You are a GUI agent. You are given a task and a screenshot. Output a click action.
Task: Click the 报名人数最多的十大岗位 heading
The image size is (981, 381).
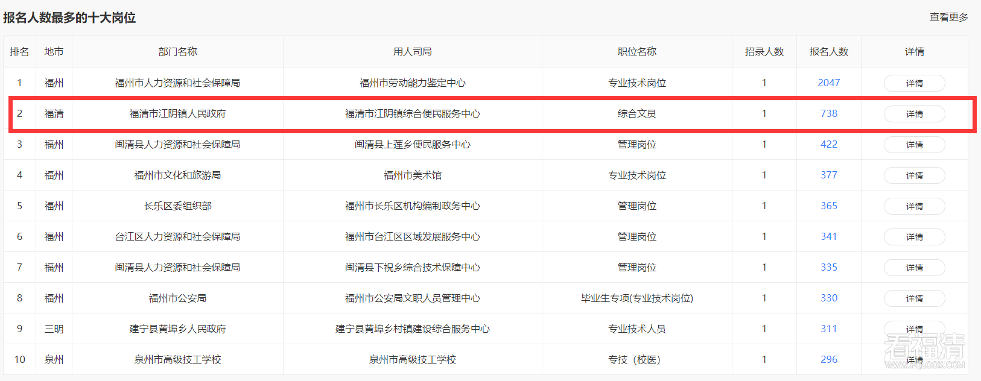[x=69, y=17]
